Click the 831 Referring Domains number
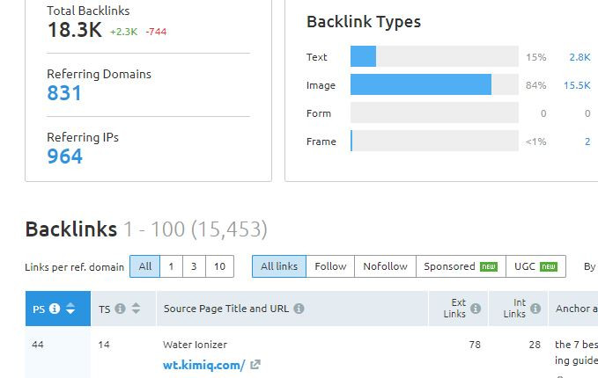The image size is (598, 378). tap(64, 93)
